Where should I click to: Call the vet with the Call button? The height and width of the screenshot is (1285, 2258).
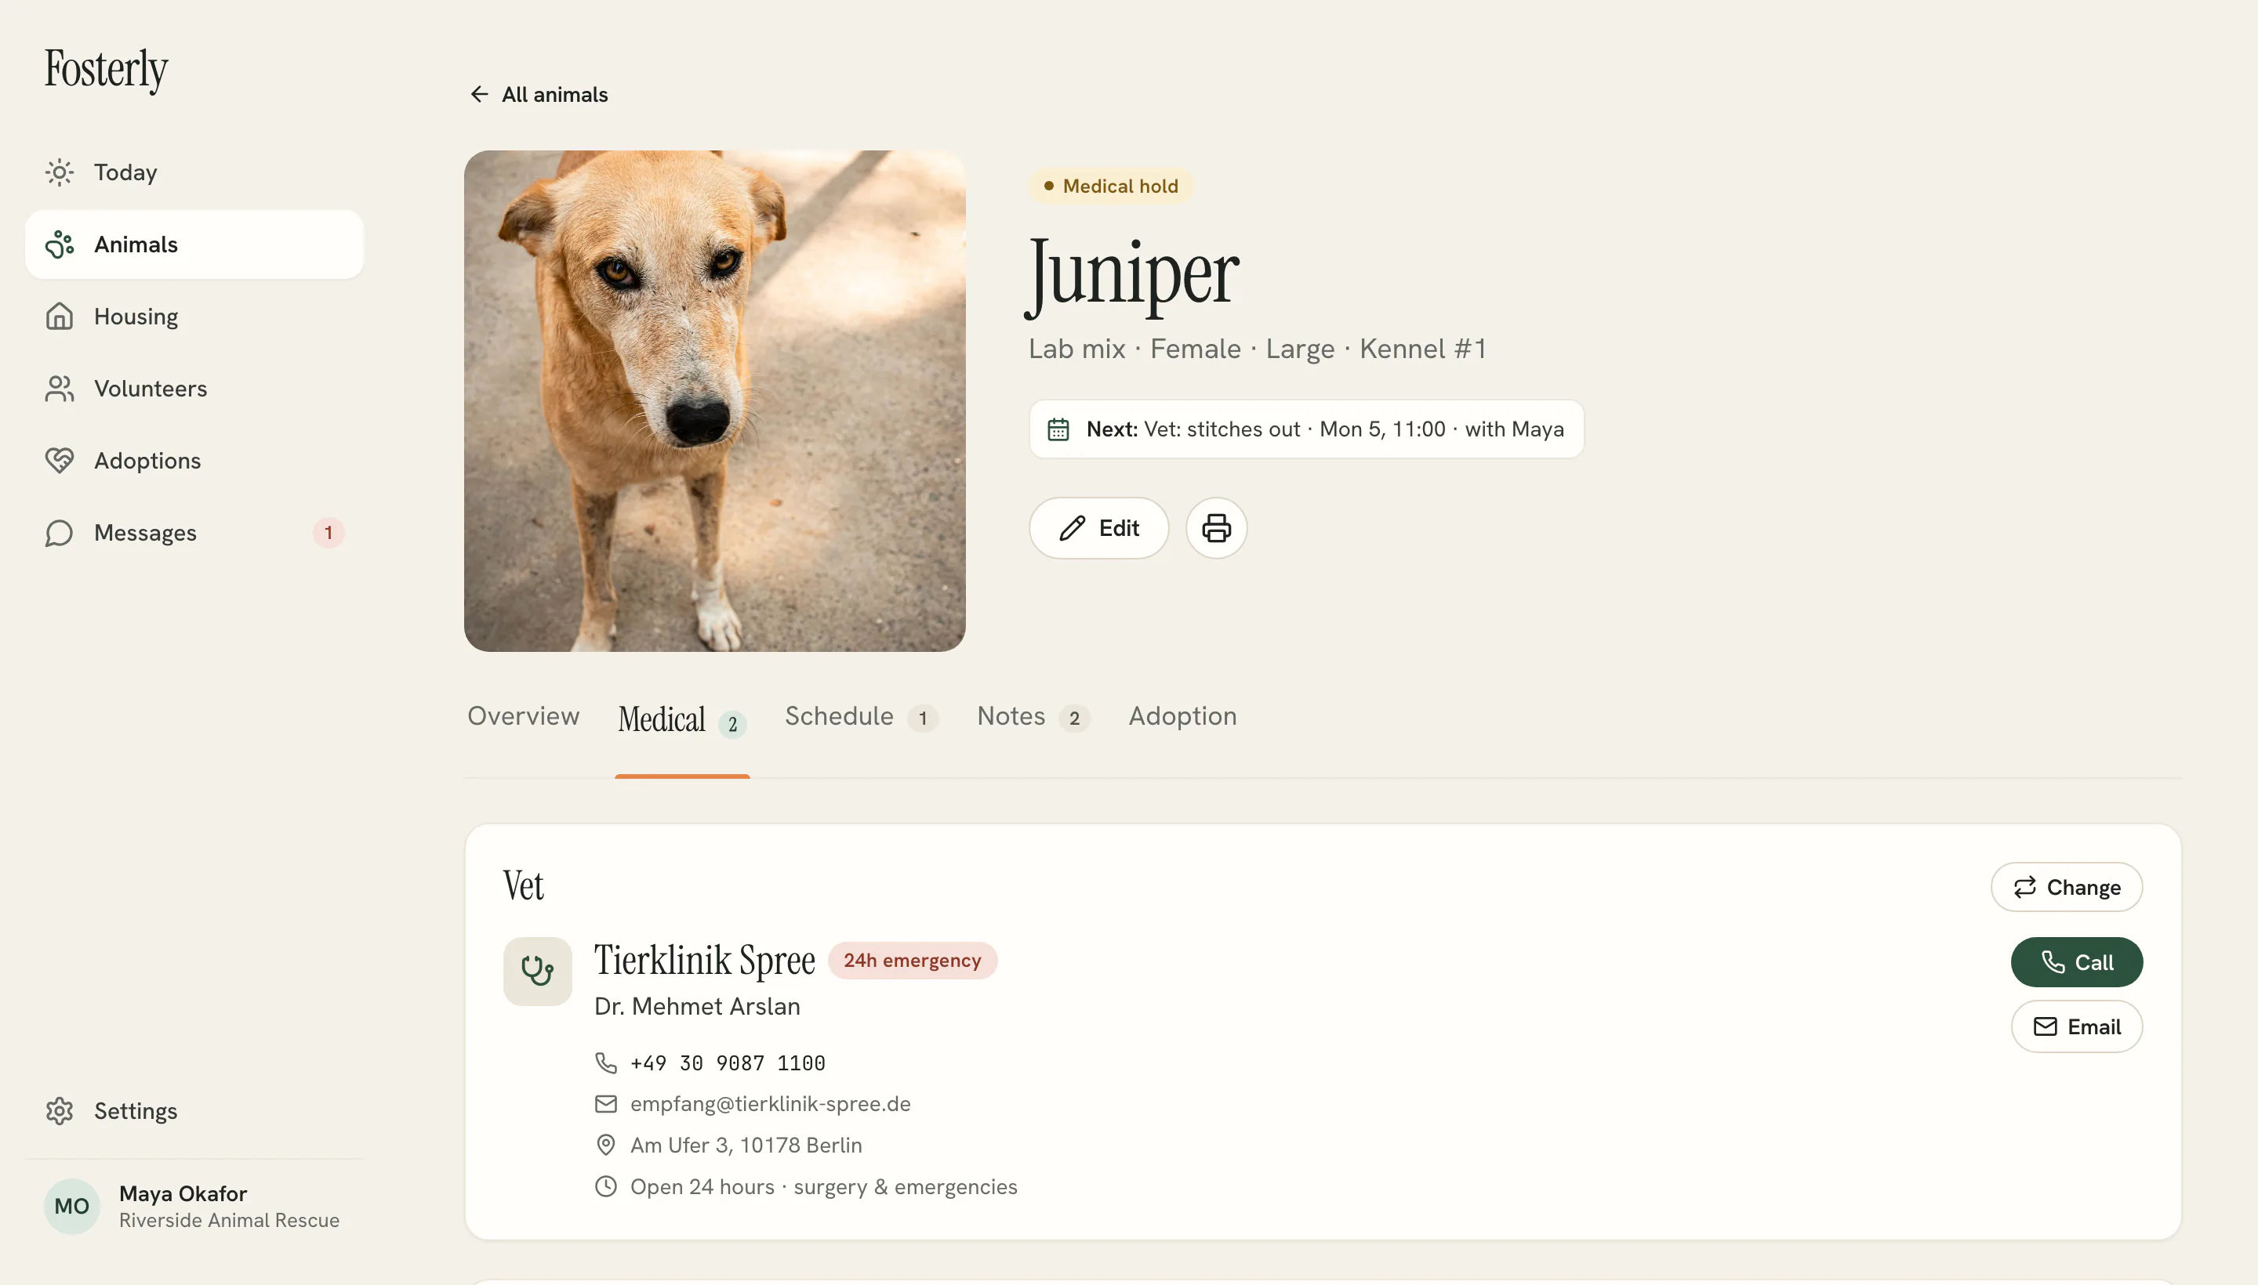pyautogui.click(x=2076, y=962)
